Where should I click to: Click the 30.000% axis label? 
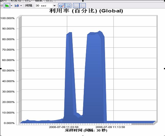[x=8, y=91]
